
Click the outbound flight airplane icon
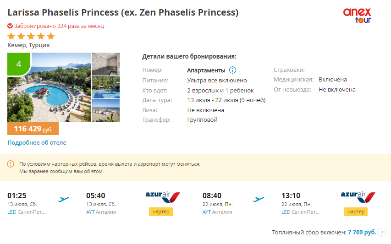(x=63, y=199)
